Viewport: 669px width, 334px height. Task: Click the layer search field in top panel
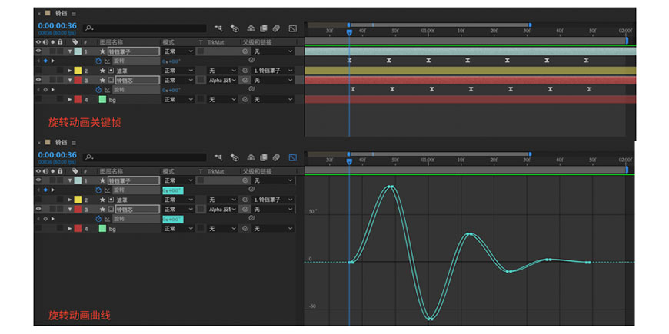pyautogui.click(x=142, y=28)
